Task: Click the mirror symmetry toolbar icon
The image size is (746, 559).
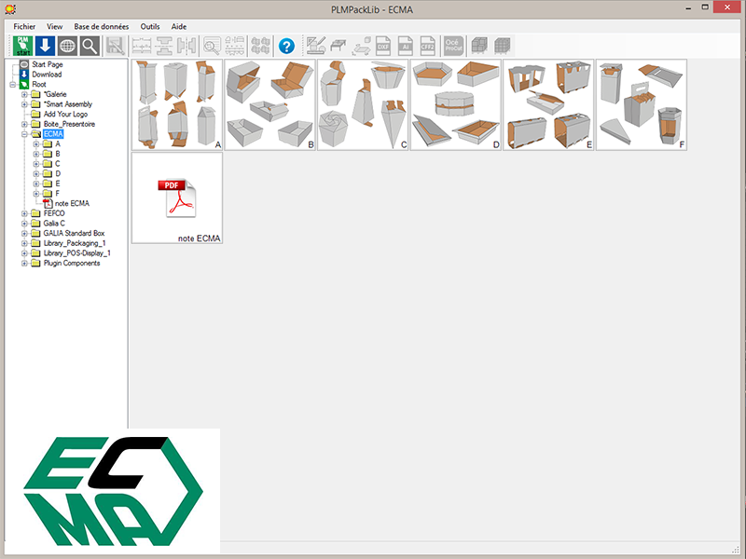Action: [x=186, y=46]
